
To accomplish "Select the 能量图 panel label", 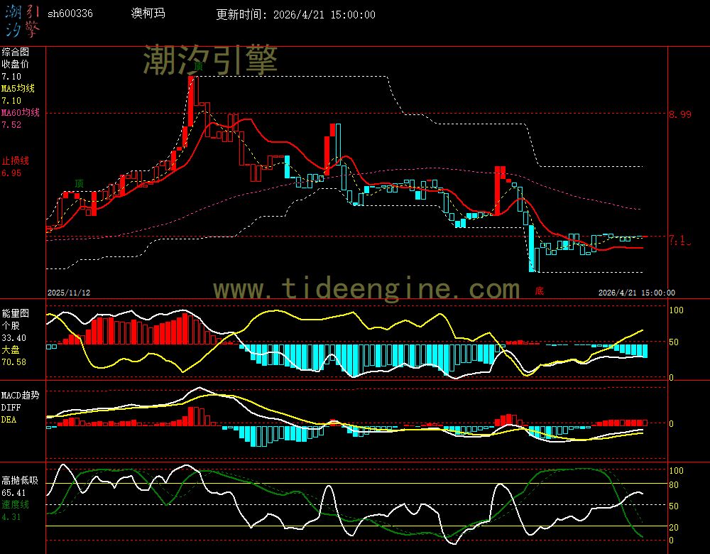I will (15, 313).
